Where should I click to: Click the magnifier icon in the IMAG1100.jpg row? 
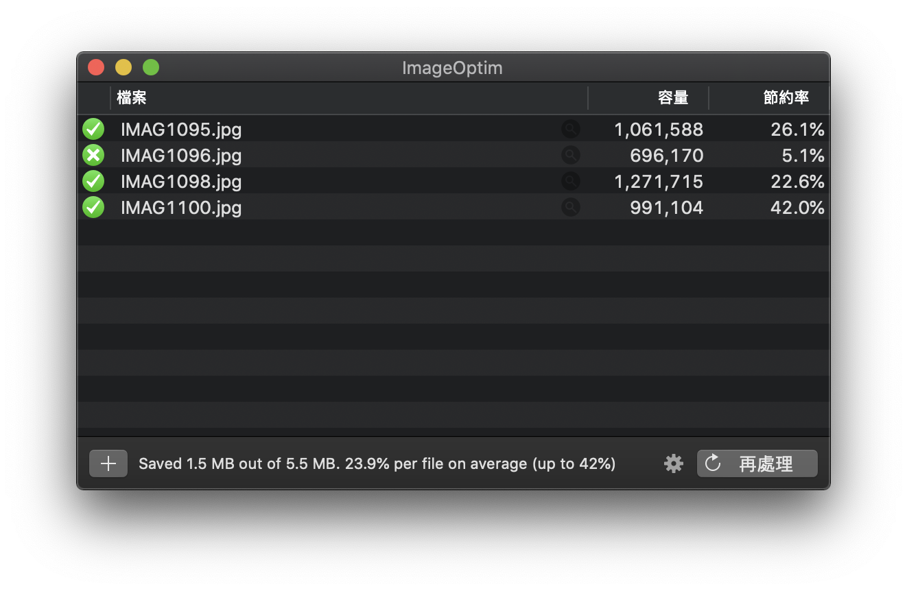[570, 207]
